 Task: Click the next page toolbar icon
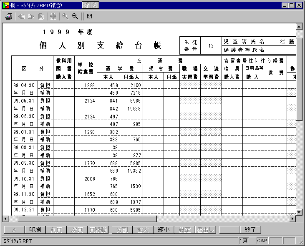pyautogui.click(x=31, y=16)
